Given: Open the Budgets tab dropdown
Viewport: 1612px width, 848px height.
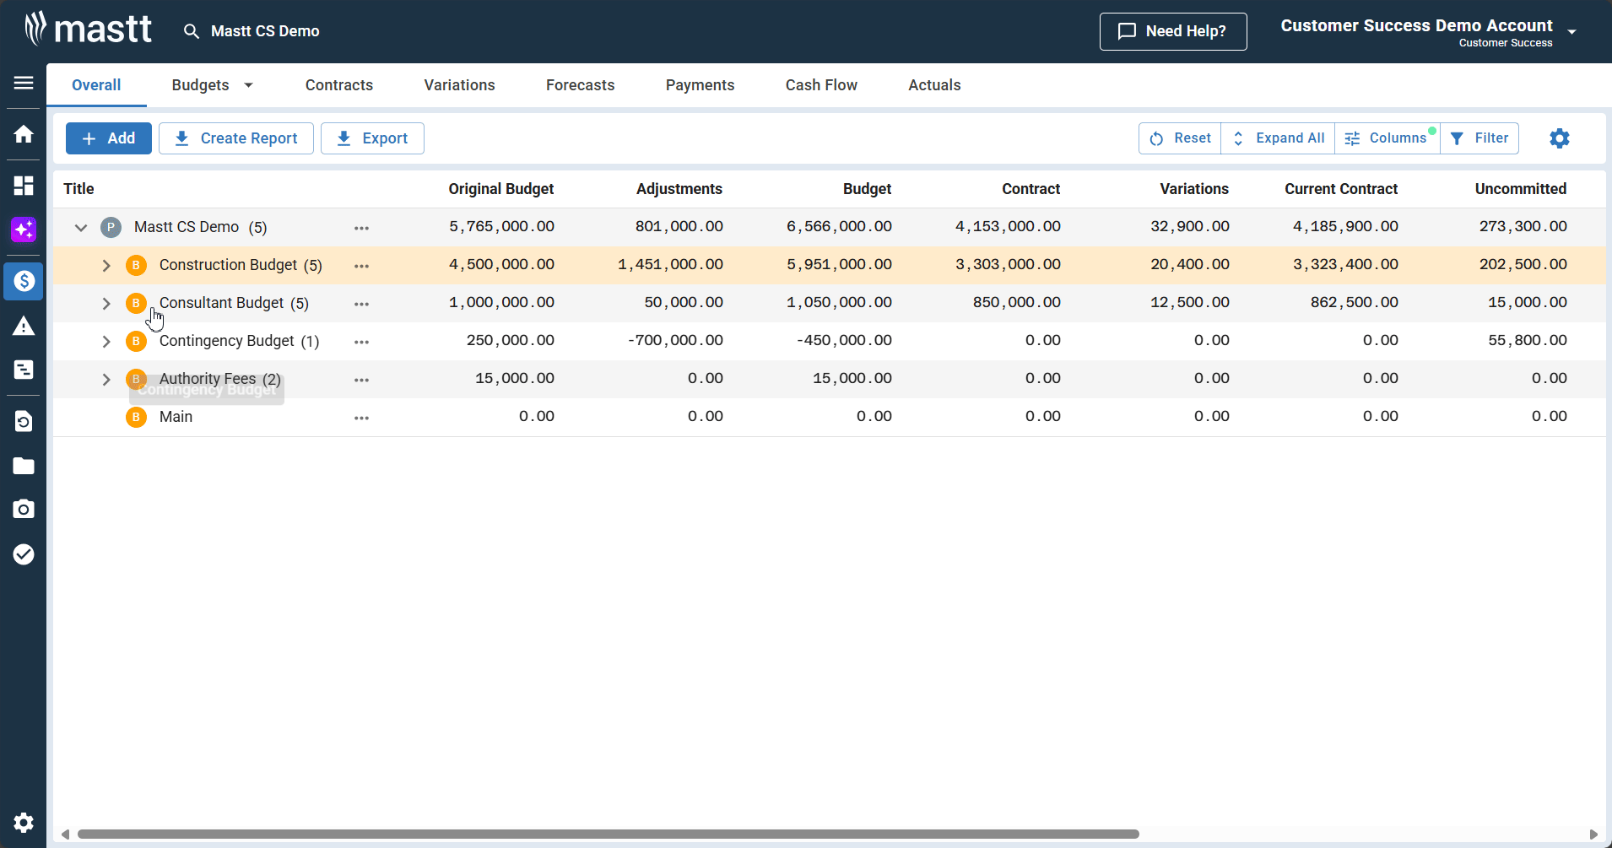Looking at the screenshot, I should pos(248,85).
